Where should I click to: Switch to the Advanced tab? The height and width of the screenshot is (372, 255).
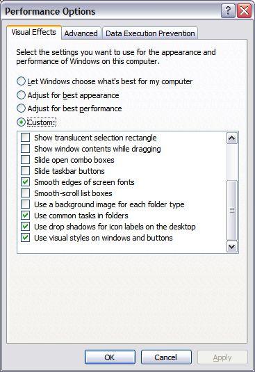(x=81, y=33)
